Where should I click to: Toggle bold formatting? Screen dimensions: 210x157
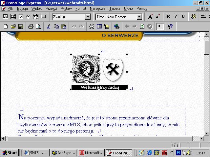(x=168, y=17)
